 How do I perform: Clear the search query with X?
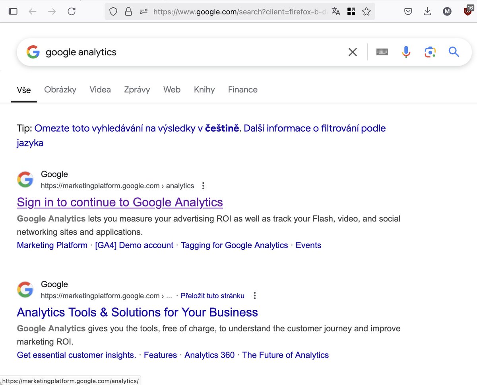353,52
